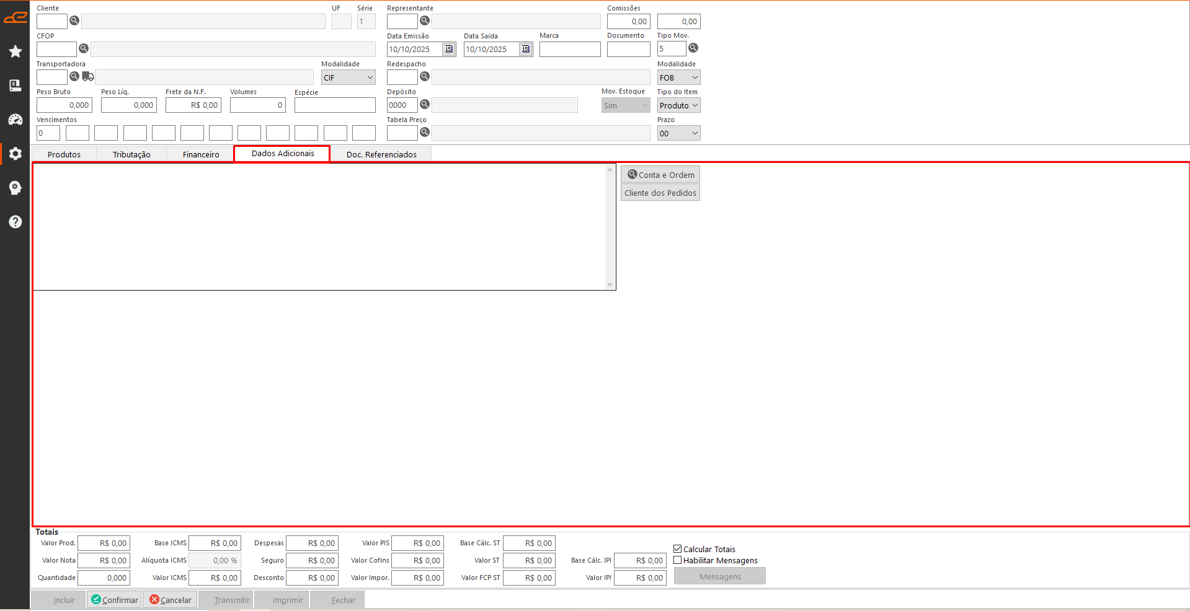Open the Data Emissão calendar picker
Viewport: 1190px width, 611px height.
point(448,49)
